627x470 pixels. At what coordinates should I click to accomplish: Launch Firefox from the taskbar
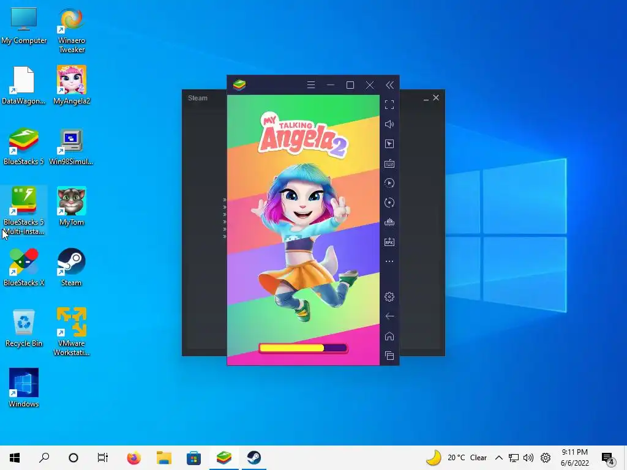(134, 458)
